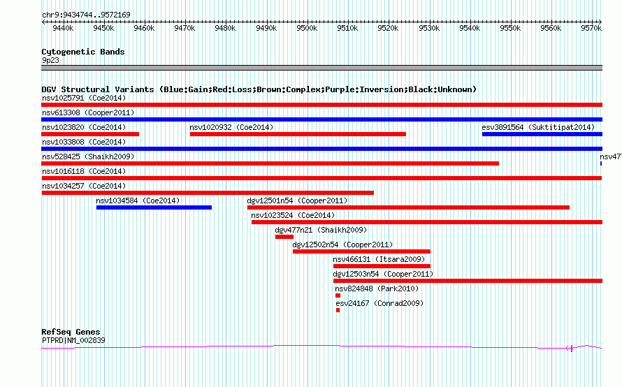Click the nsv1020932 (Coe2014) loss bar
Viewport: 622px width, 387px height.
click(298, 134)
